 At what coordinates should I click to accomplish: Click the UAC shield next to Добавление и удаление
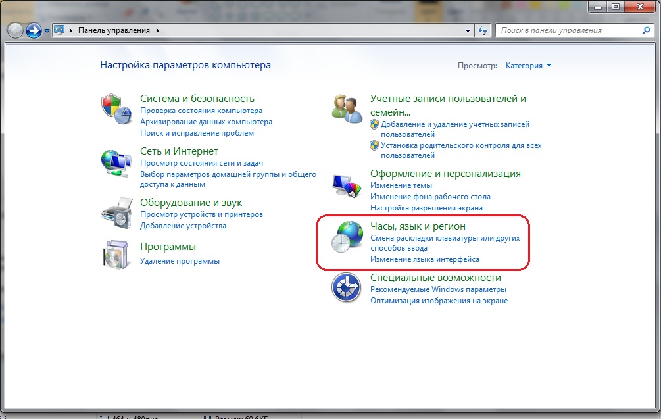[374, 124]
